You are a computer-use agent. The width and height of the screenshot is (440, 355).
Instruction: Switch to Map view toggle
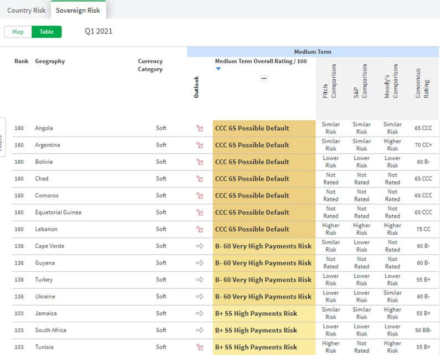pyautogui.click(x=18, y=32)
